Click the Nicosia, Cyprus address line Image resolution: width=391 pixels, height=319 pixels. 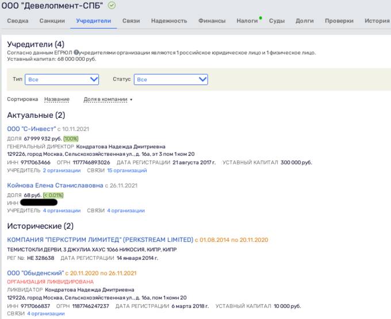point(92,249)
